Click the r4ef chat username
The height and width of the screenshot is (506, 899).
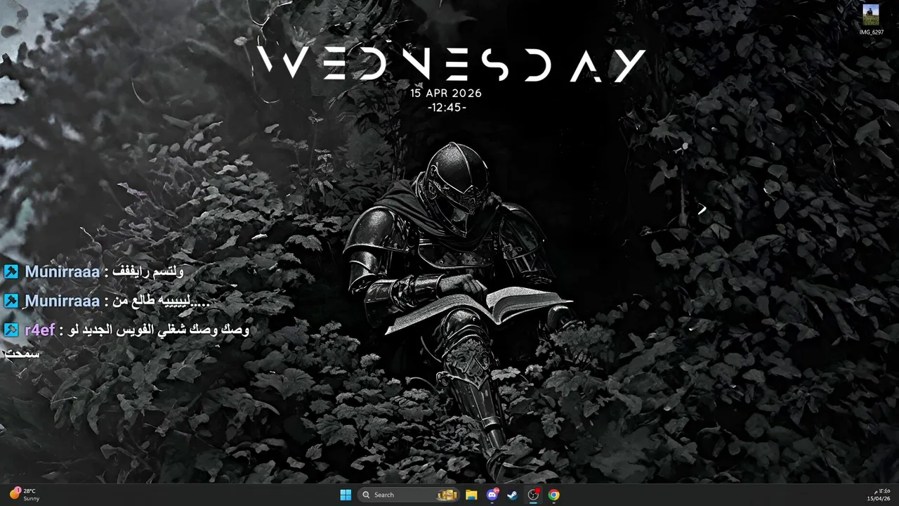(x=39, y=330)
